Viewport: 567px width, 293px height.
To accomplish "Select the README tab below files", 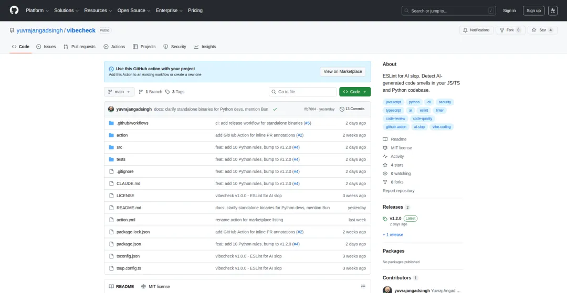I will click(x=121, y=287).
